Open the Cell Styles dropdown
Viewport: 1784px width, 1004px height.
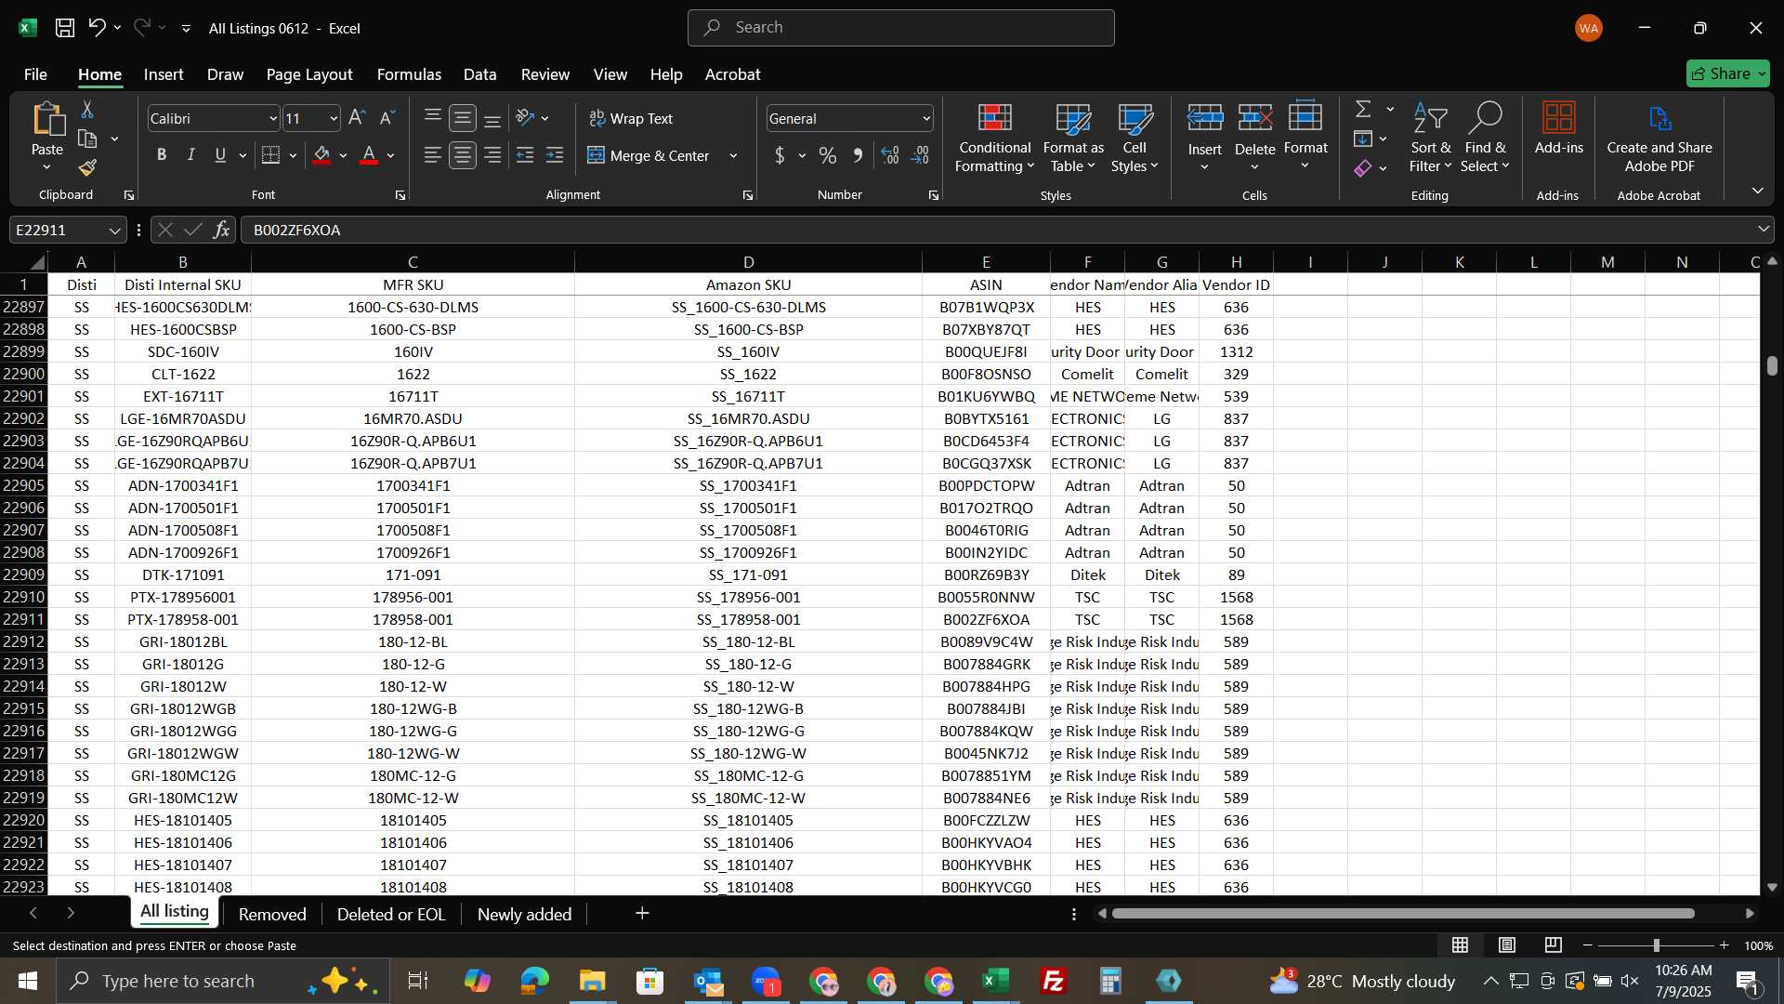[1135, 138]
